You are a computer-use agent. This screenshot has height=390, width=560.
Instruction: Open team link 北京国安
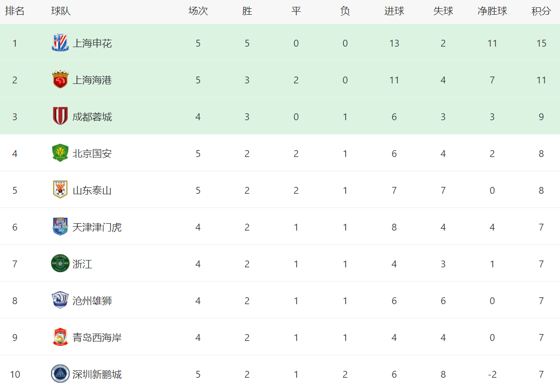(x=92, y=154)
